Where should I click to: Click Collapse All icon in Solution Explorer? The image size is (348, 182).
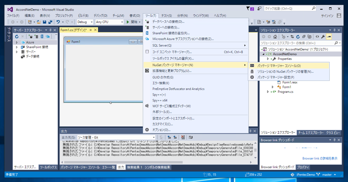pyautogui.click(x=304, y=37)
